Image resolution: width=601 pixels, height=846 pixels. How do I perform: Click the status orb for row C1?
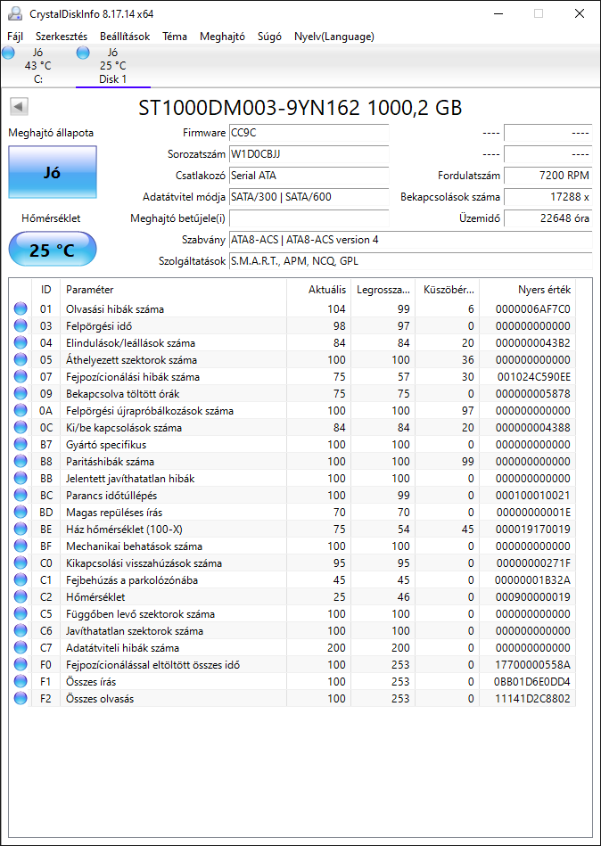(21, 580)
